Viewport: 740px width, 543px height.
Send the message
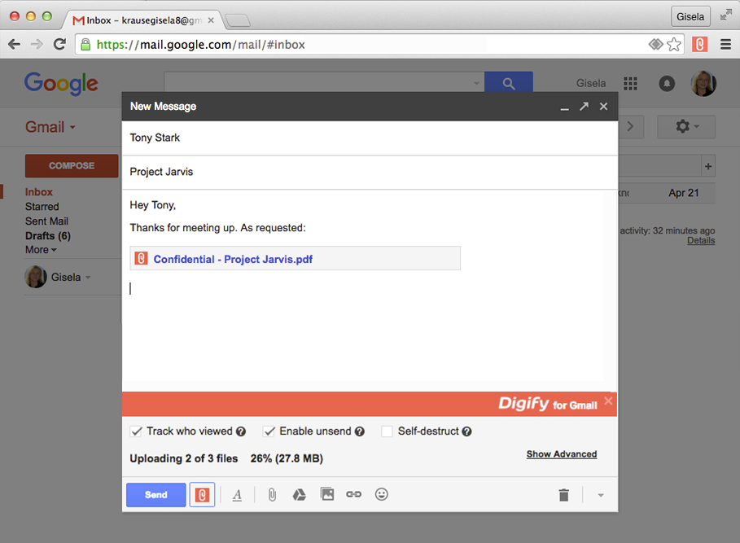click(156, 494)
